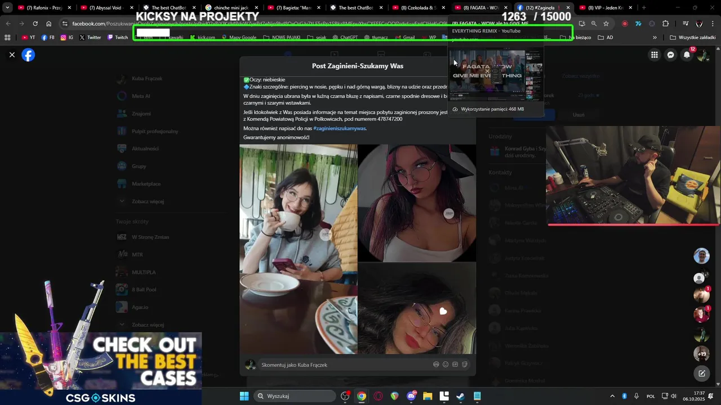Switch to the '(7) Bagieta' tab
Viewport: 721px width, 405px height.
(x=293, y=8)
